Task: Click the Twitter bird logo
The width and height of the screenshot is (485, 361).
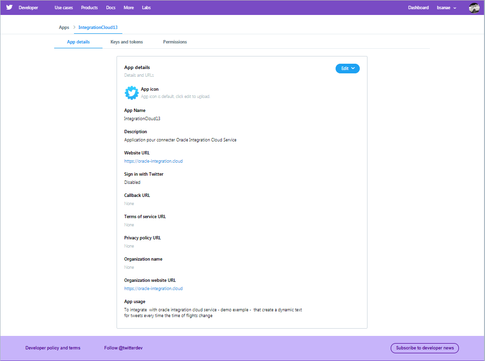Action: [9, 7]
